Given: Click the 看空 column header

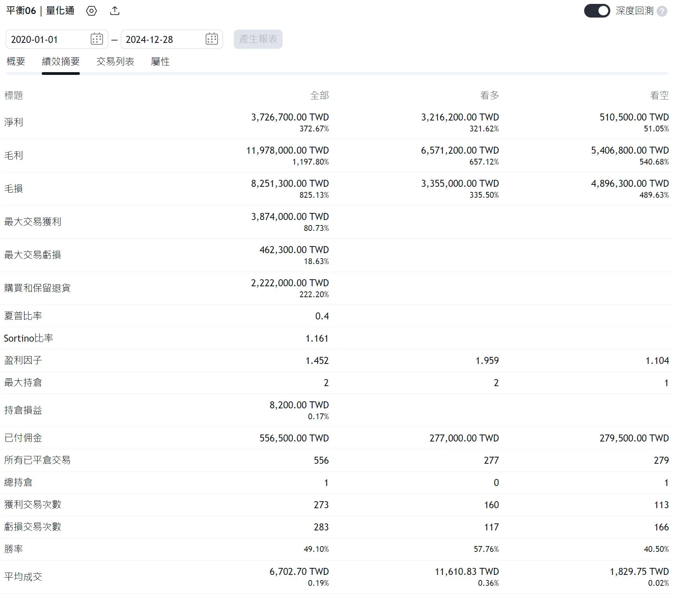Looking at the screenshot, I should coord(659,96).
